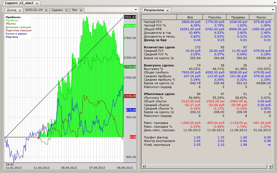
Task: Click the blue 679.00 axis label
Action: (131, 110)
